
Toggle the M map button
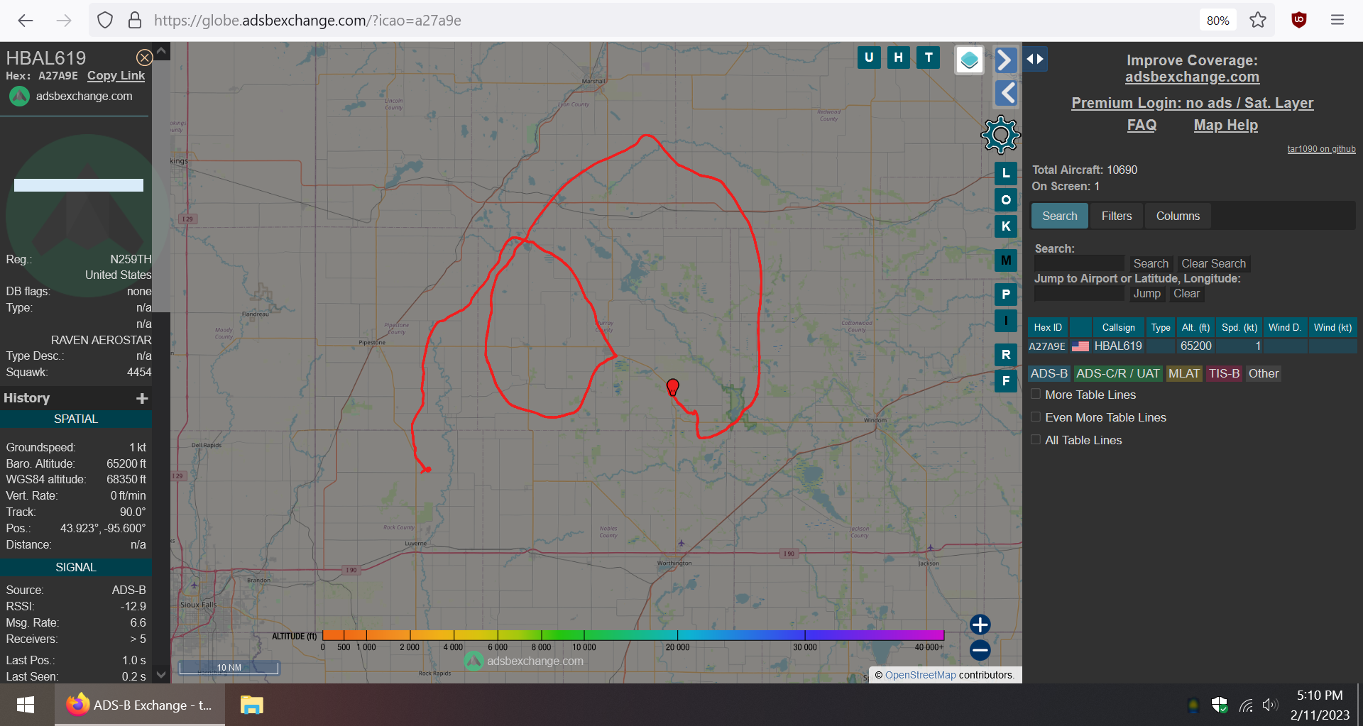1006,260
